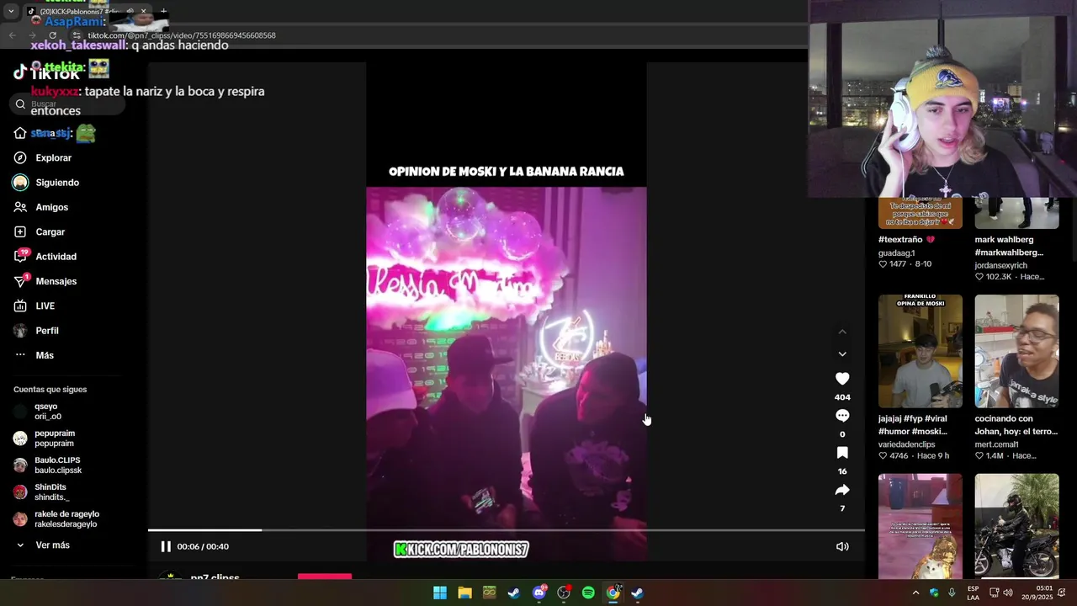Open the system tray microphone icon

coord(952,593)
